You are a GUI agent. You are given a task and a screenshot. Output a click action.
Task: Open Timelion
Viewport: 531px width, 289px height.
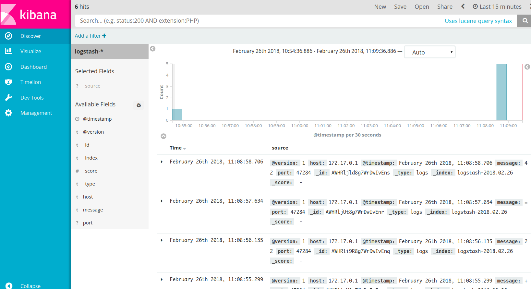[x=35, y=82]
